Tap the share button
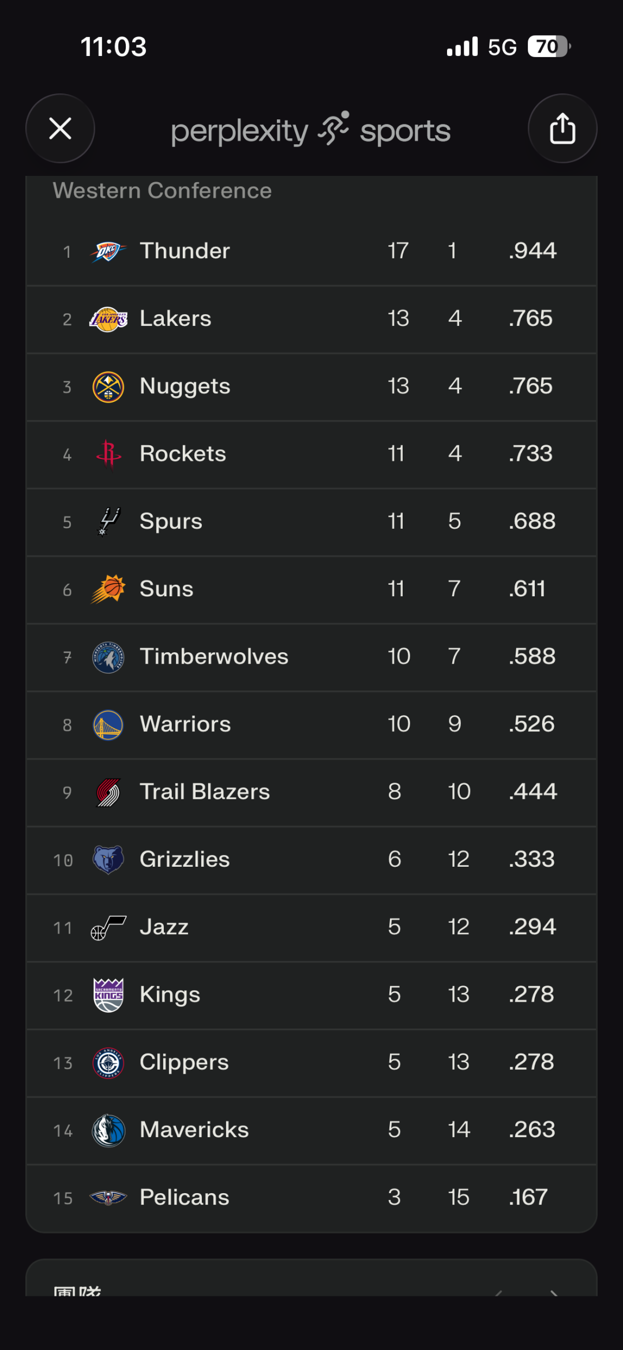 pyautogui.click(x=562, y=128)
